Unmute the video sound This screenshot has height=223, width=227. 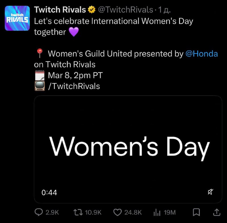(x=210, y=192)
